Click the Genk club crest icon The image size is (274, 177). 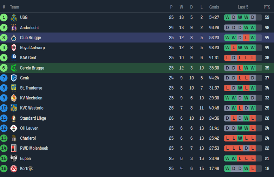coord(14,78)
